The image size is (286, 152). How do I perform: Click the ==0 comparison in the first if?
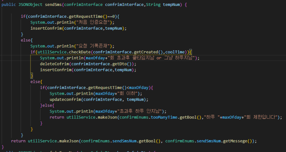111,17
